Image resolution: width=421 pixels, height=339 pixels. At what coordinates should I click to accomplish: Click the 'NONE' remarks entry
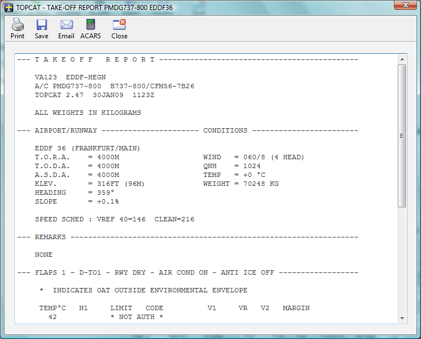click(x=44, y=255)
